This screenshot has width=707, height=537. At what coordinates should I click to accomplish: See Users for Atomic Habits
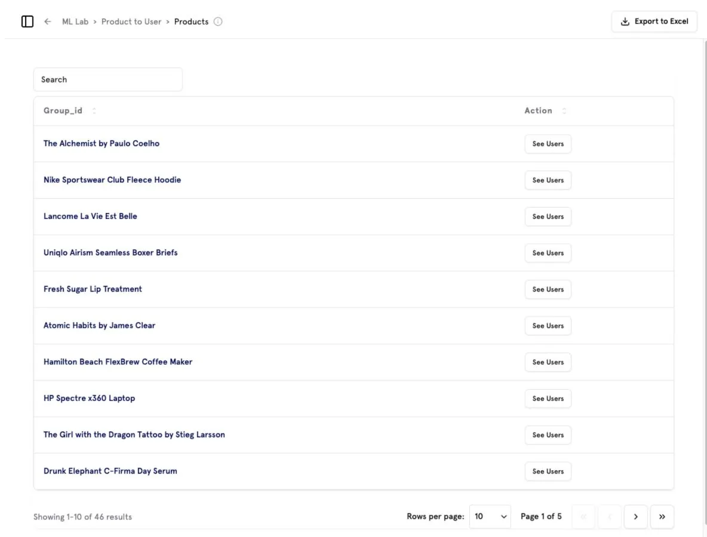pos(548,326)
